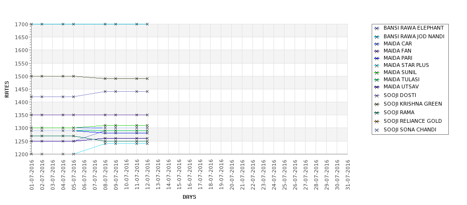
Task: Click the 1600 y-axis tick label
Action: click(x=22, y=50)
